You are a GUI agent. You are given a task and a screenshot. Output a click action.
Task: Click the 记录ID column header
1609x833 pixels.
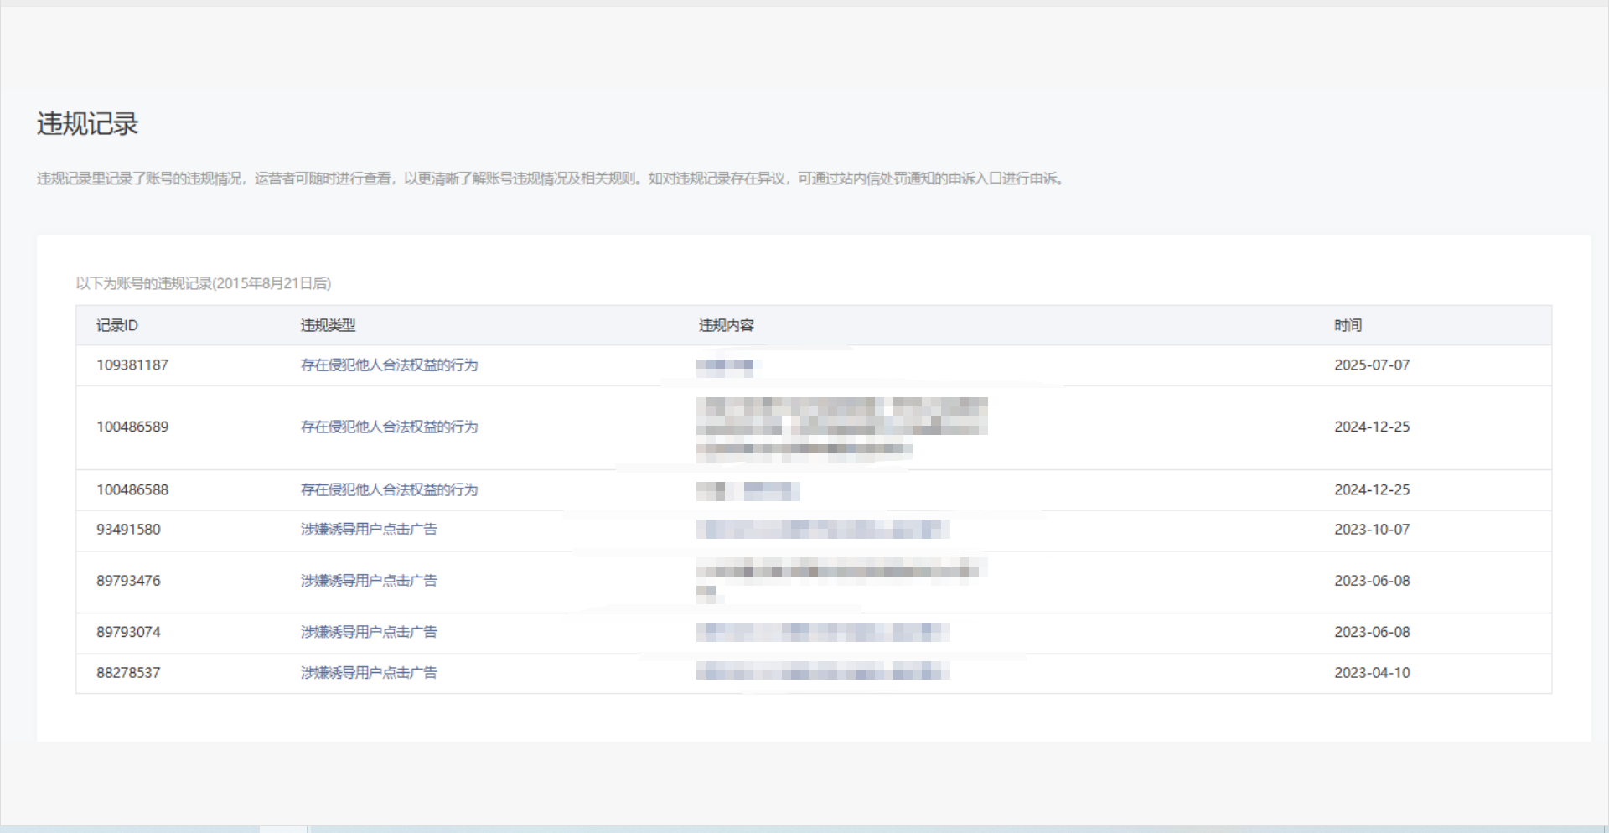[x=117, y=326]
